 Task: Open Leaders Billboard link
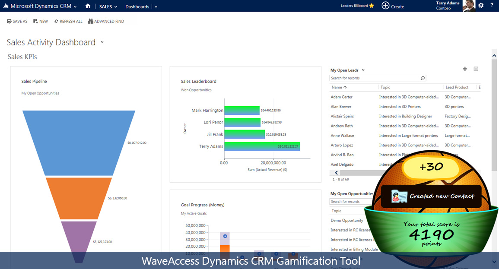coord(354,6)
